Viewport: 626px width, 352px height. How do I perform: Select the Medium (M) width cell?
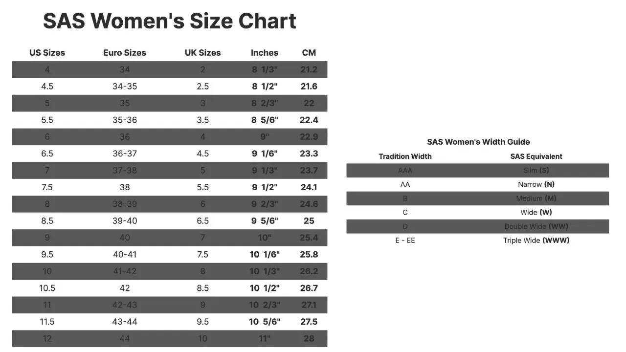click(536, 198)
